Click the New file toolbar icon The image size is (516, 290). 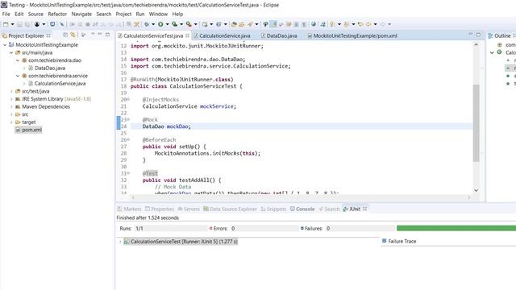[x=6, y=24]
